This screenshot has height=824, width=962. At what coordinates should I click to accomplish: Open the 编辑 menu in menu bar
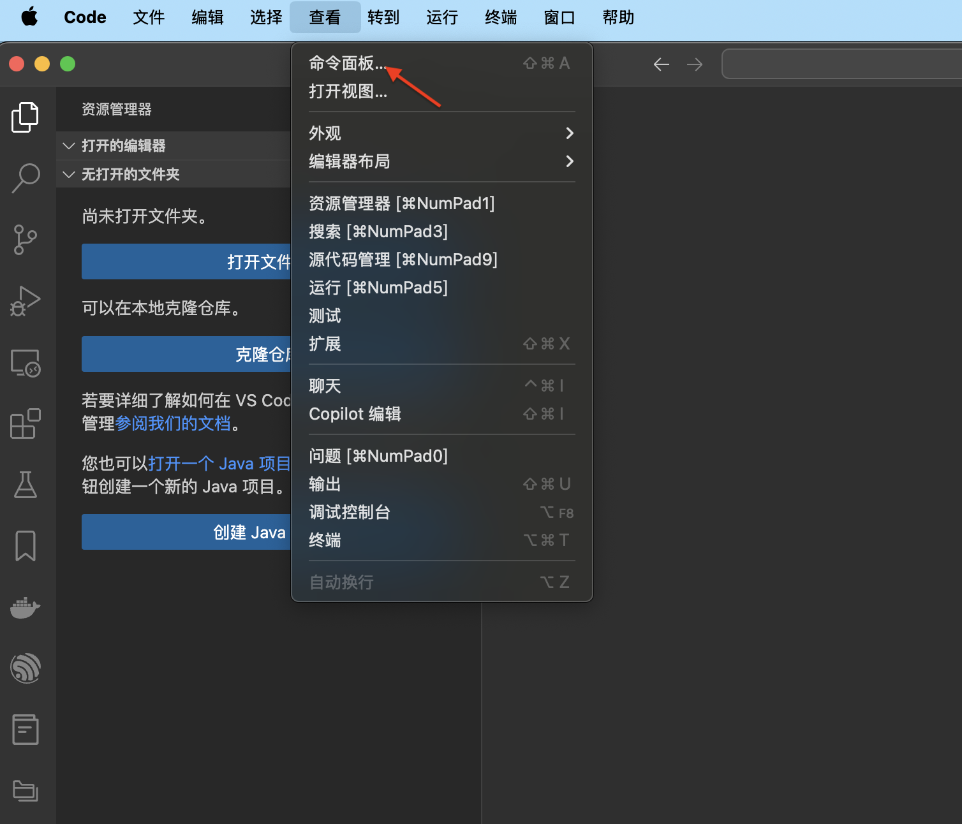coord(207,17)
